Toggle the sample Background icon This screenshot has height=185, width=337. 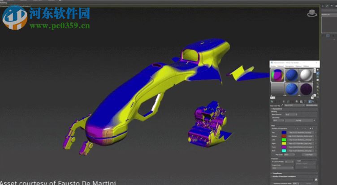point(318,77)
